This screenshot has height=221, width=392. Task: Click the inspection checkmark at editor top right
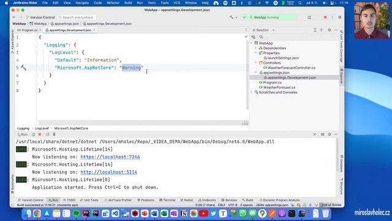click(246, 37)
